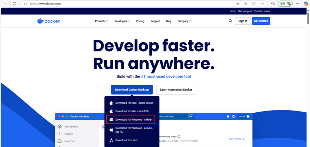The width and height of the screenshot is (310, 147).
Task: Click the Images label in Docker Desktop sidebar
Action: click(69, 134)
